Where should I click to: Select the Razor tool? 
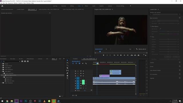(67, 68)
